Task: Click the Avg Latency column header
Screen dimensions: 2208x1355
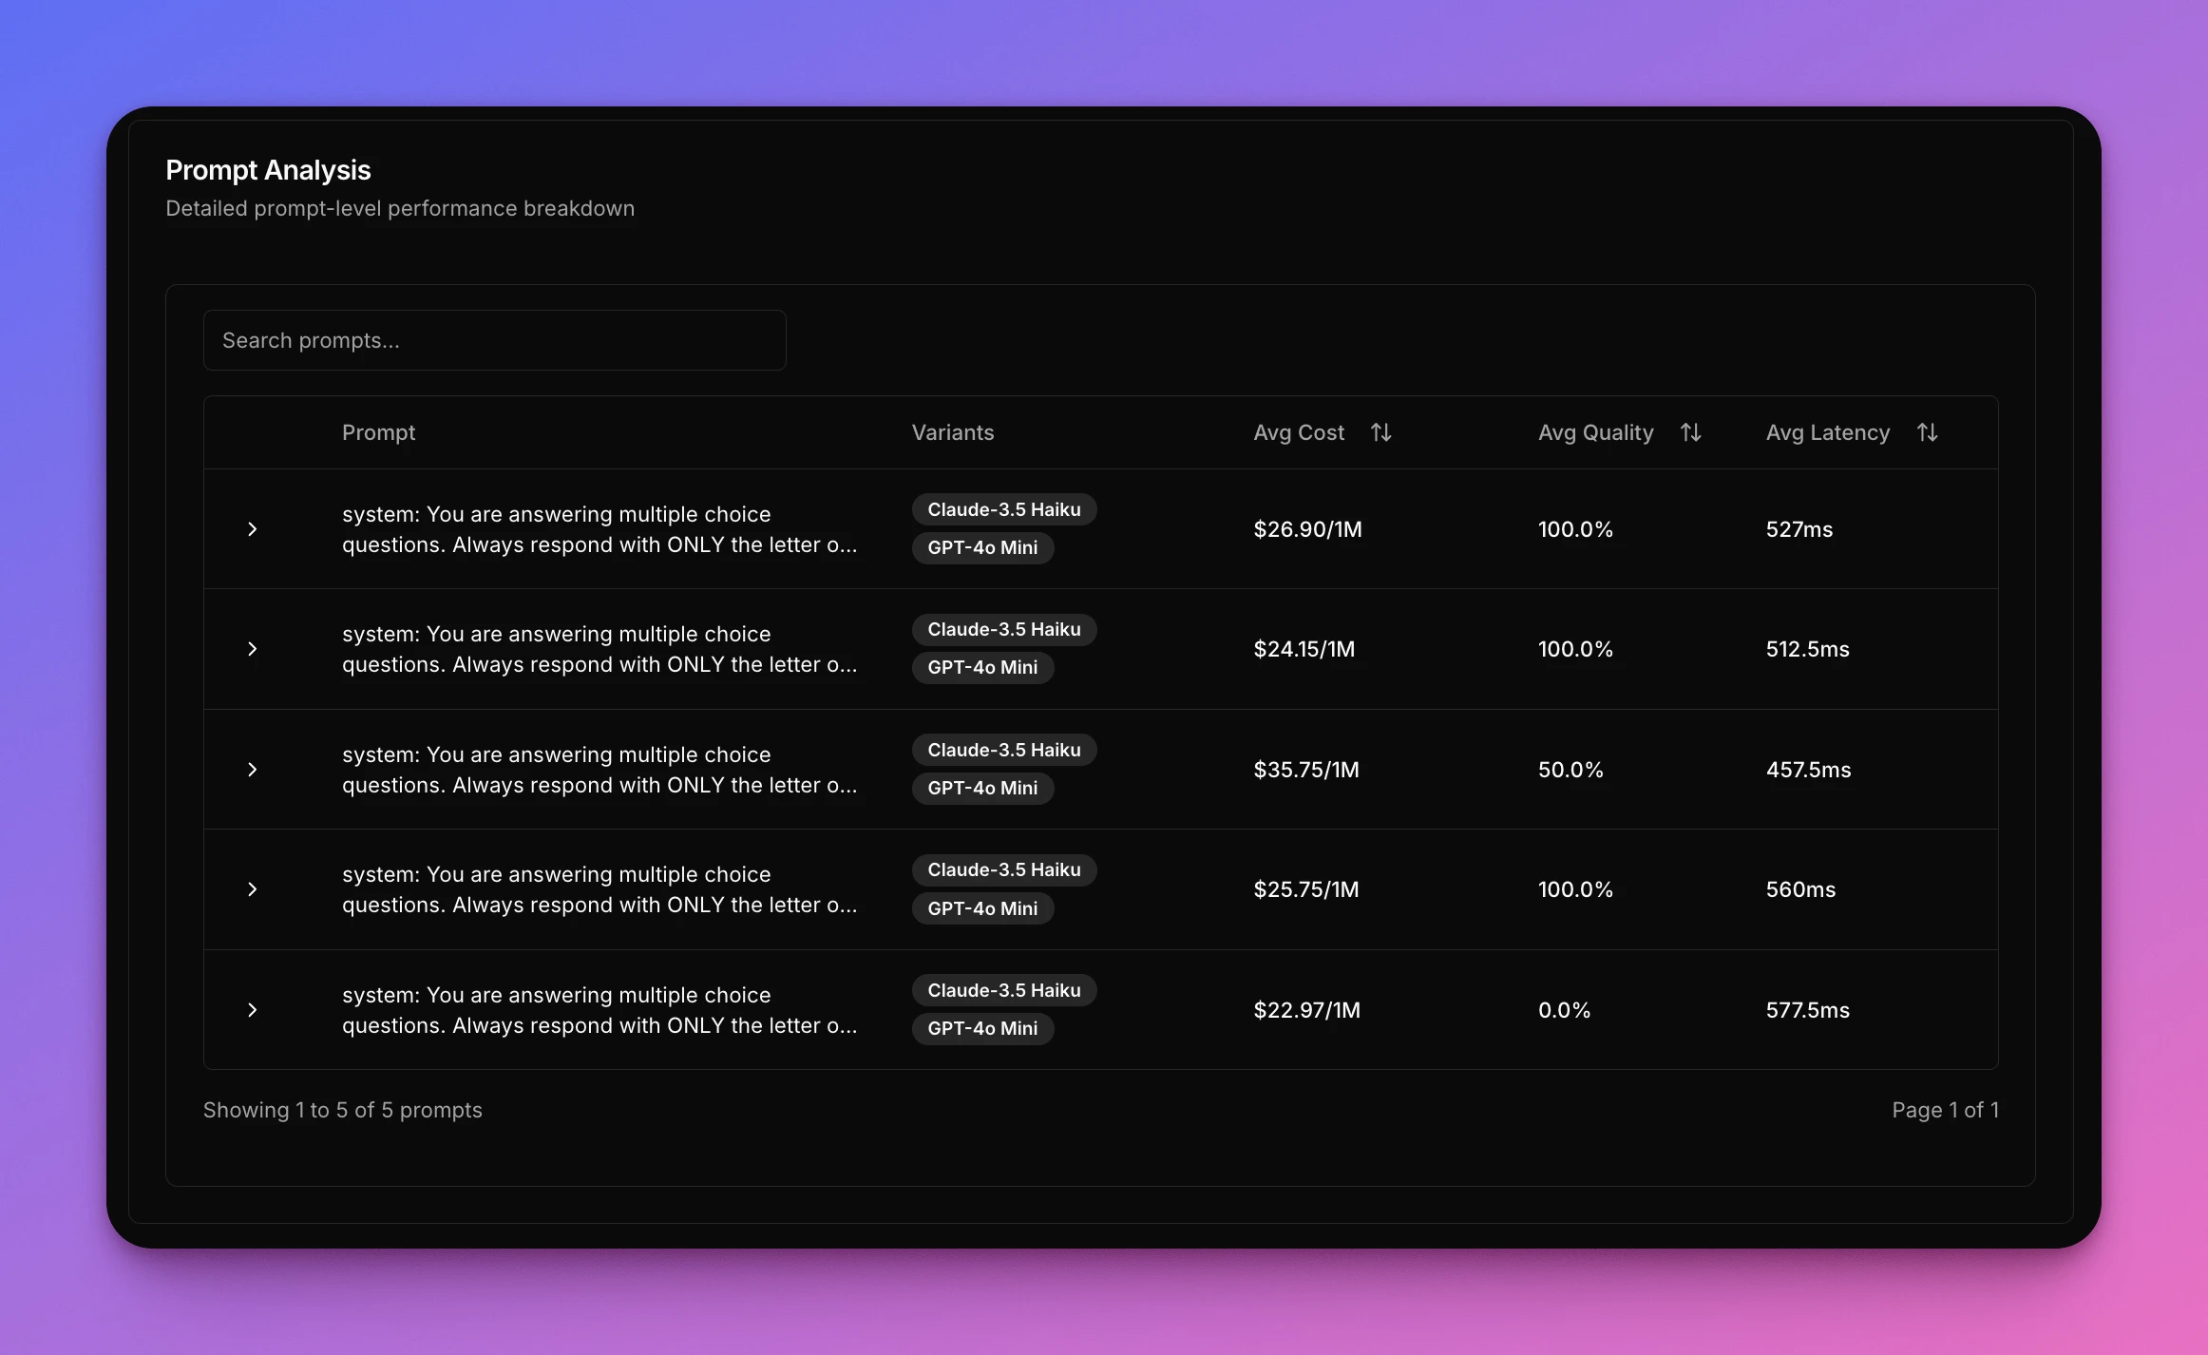Action: point(1827,432)
